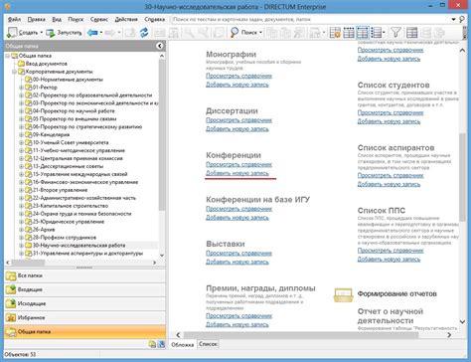Select the list view-mode icon

[x=376, y=33]
